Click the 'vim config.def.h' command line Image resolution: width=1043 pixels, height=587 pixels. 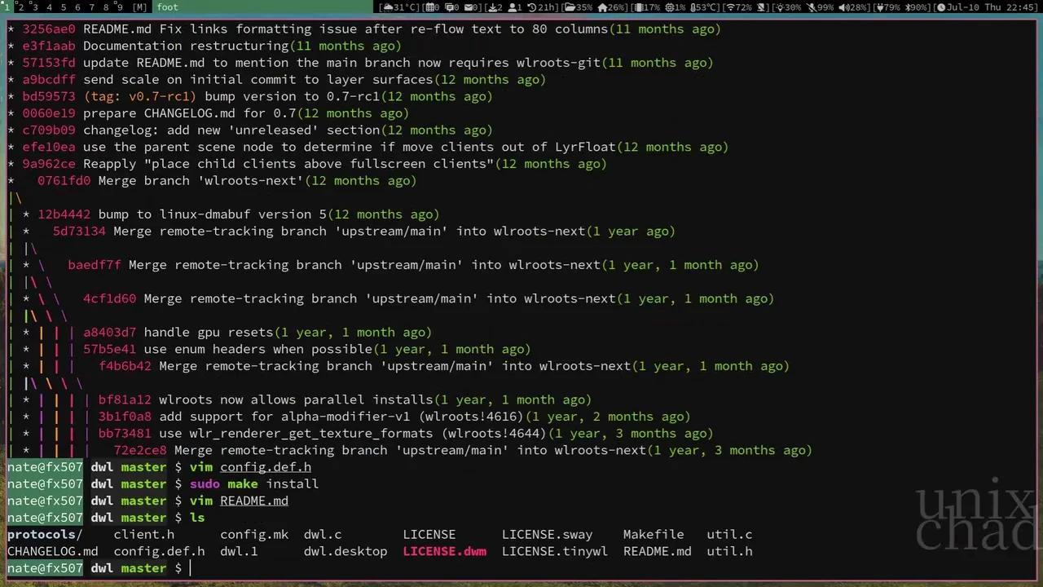point(250,467)
